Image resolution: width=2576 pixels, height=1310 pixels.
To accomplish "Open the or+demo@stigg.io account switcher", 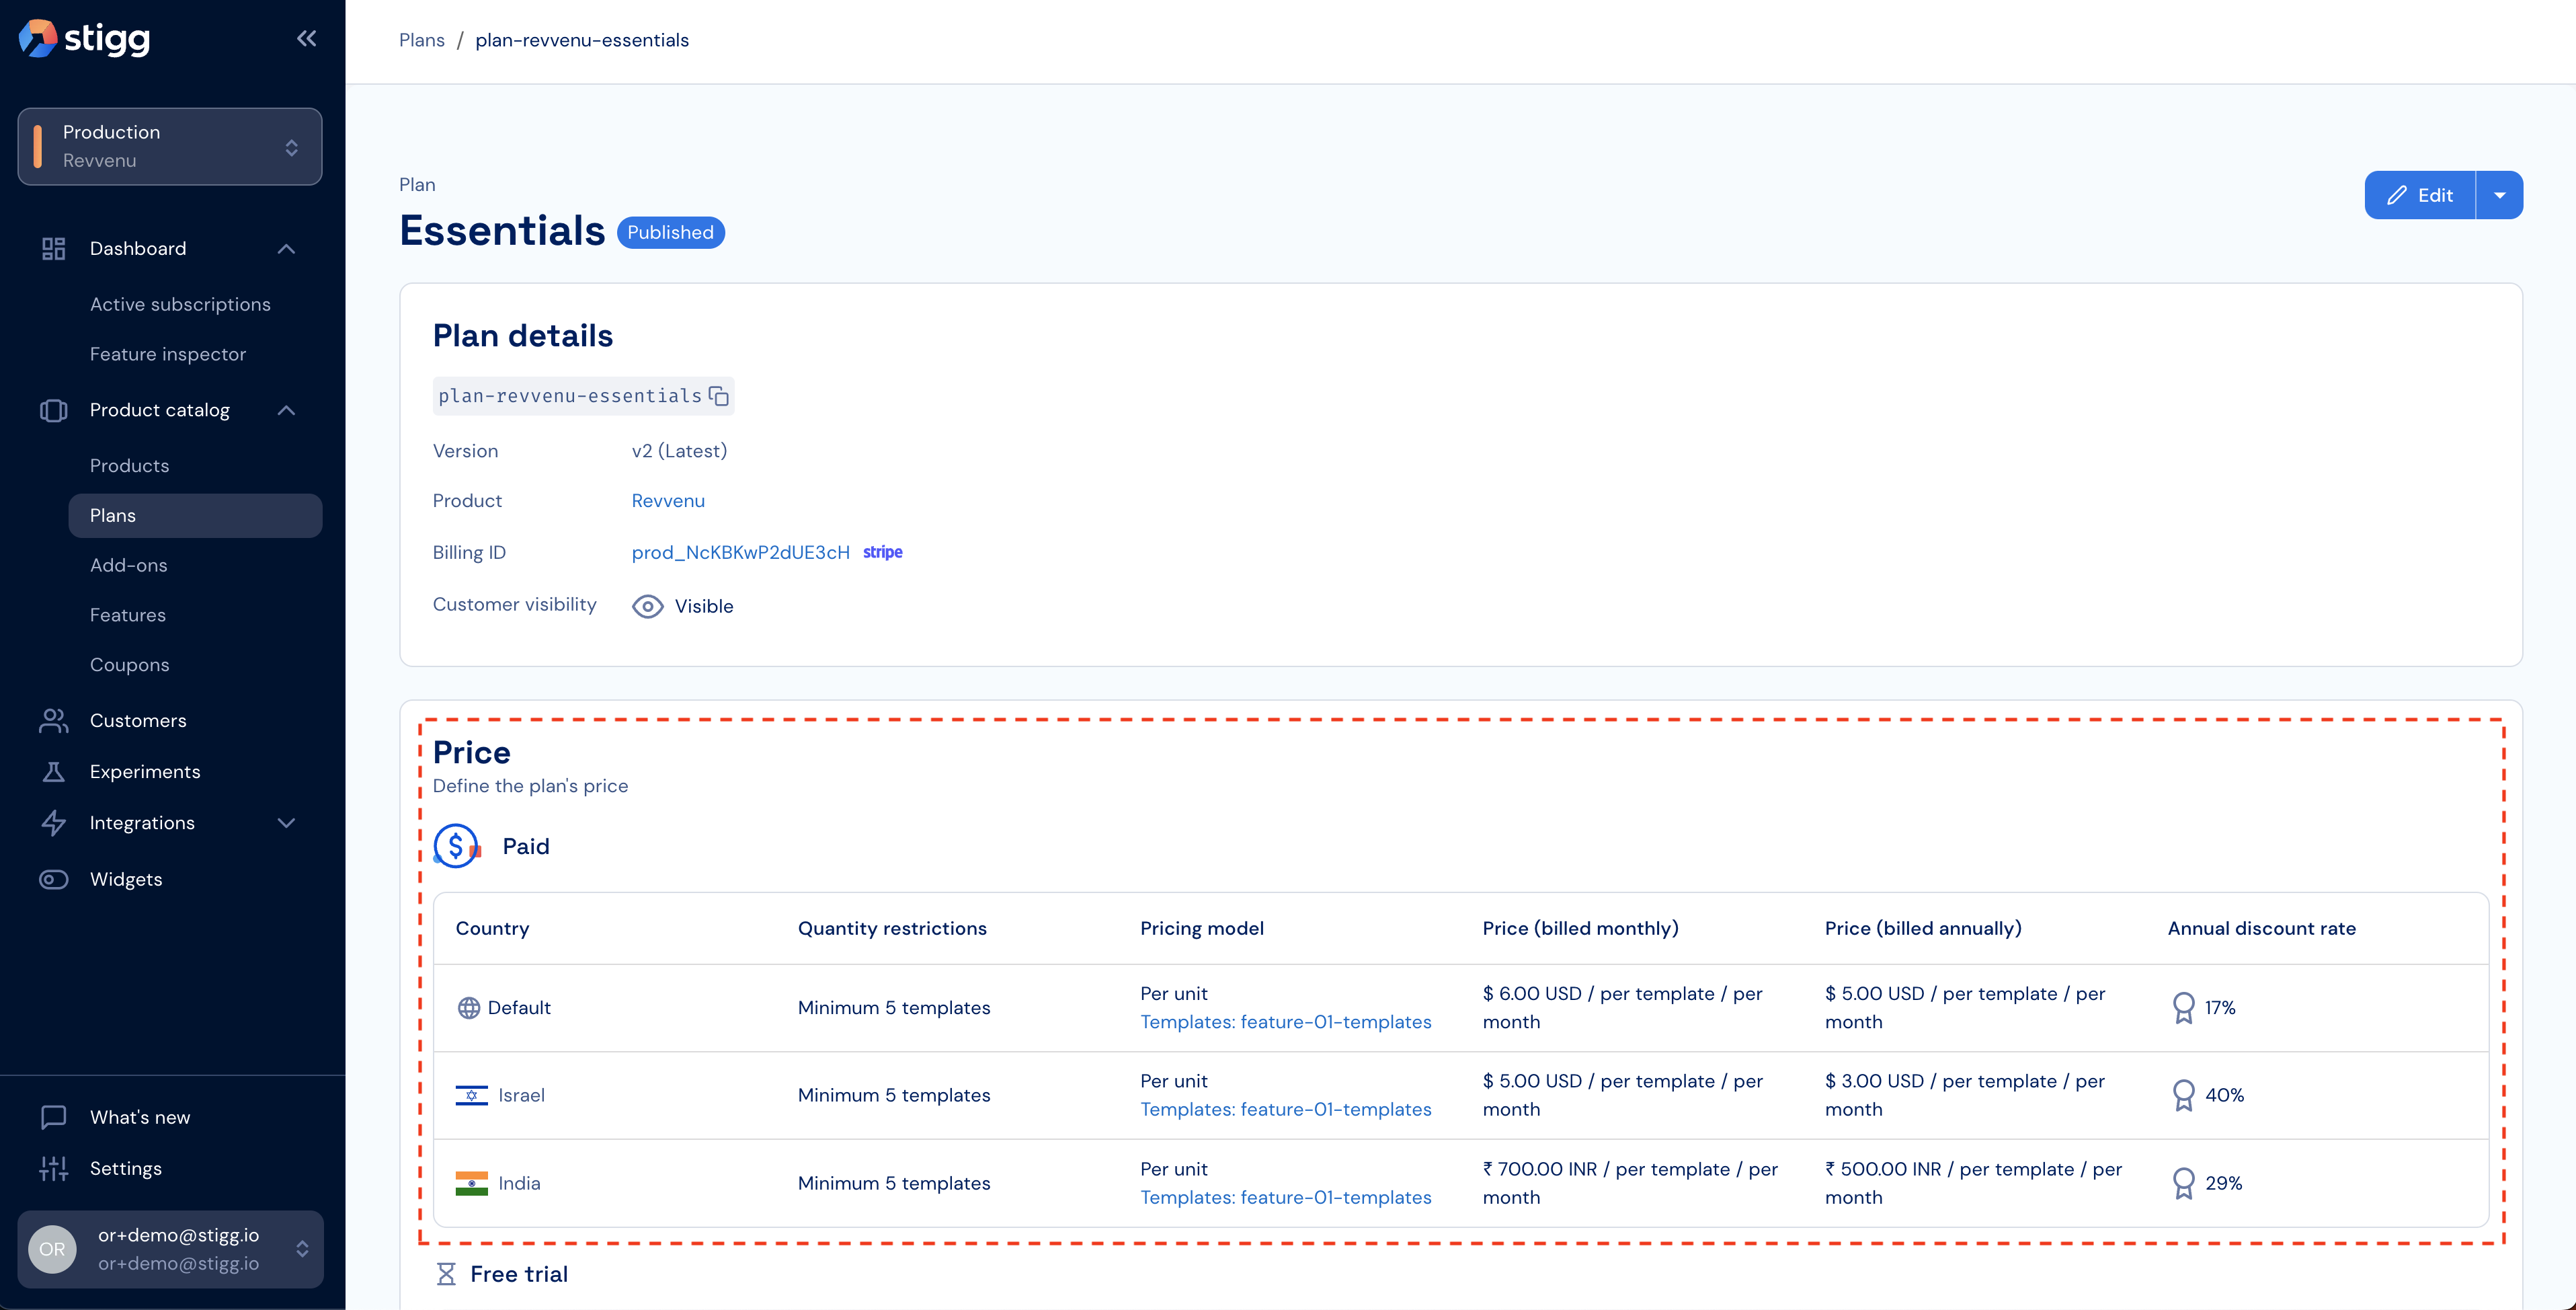I will point(170,1249).
